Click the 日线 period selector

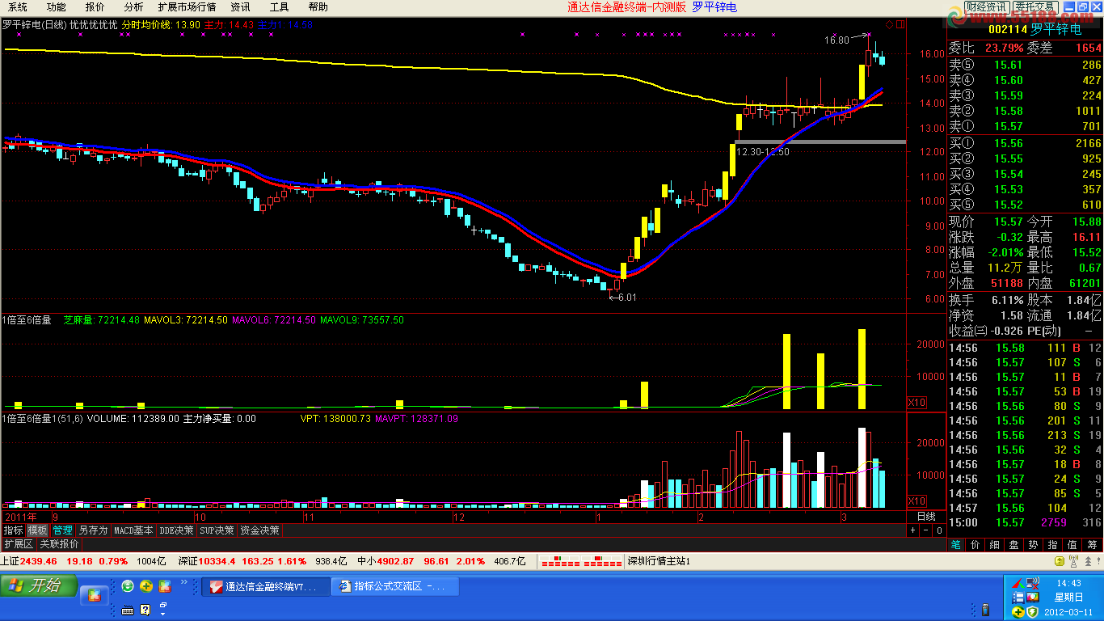(x=926, y=516)
